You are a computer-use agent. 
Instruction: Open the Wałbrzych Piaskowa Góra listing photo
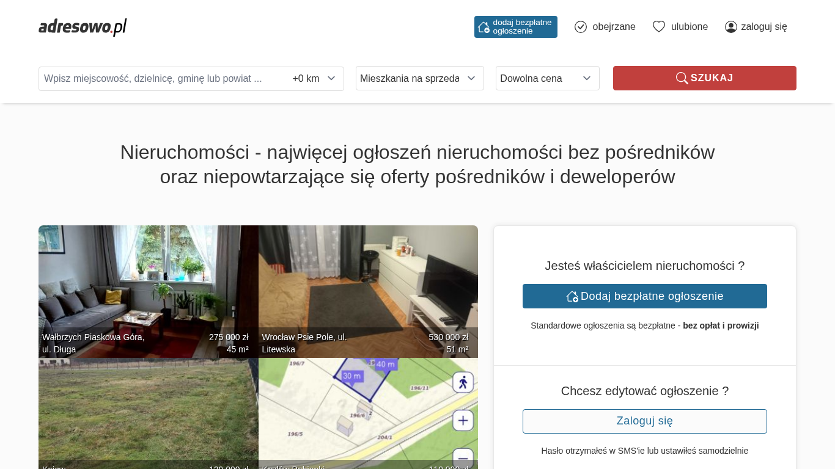[148, 281]
